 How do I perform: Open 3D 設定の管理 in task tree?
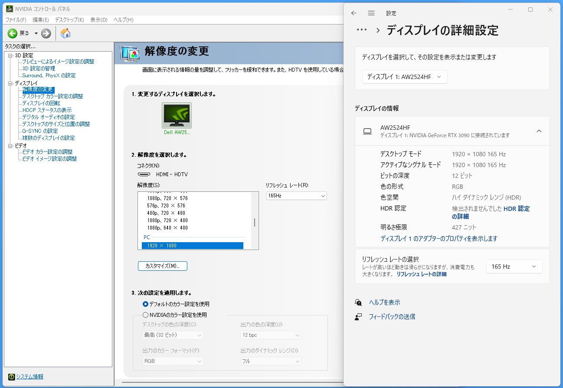tap(39, 69)
